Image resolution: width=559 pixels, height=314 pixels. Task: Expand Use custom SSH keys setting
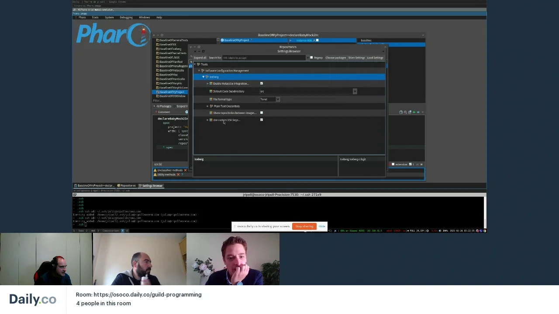point(207,120)
